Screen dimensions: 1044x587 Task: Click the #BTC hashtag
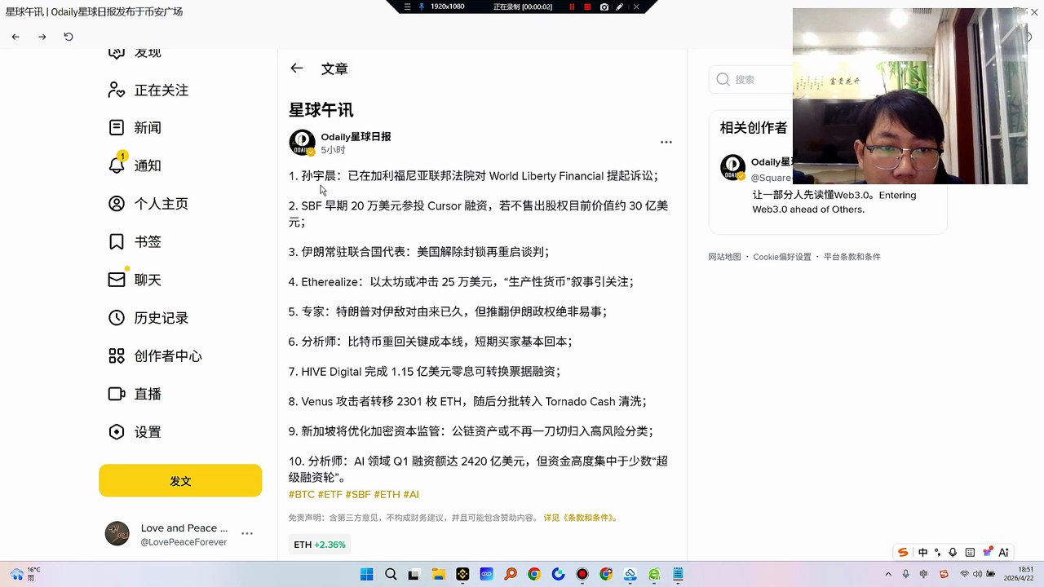[302, 495]
